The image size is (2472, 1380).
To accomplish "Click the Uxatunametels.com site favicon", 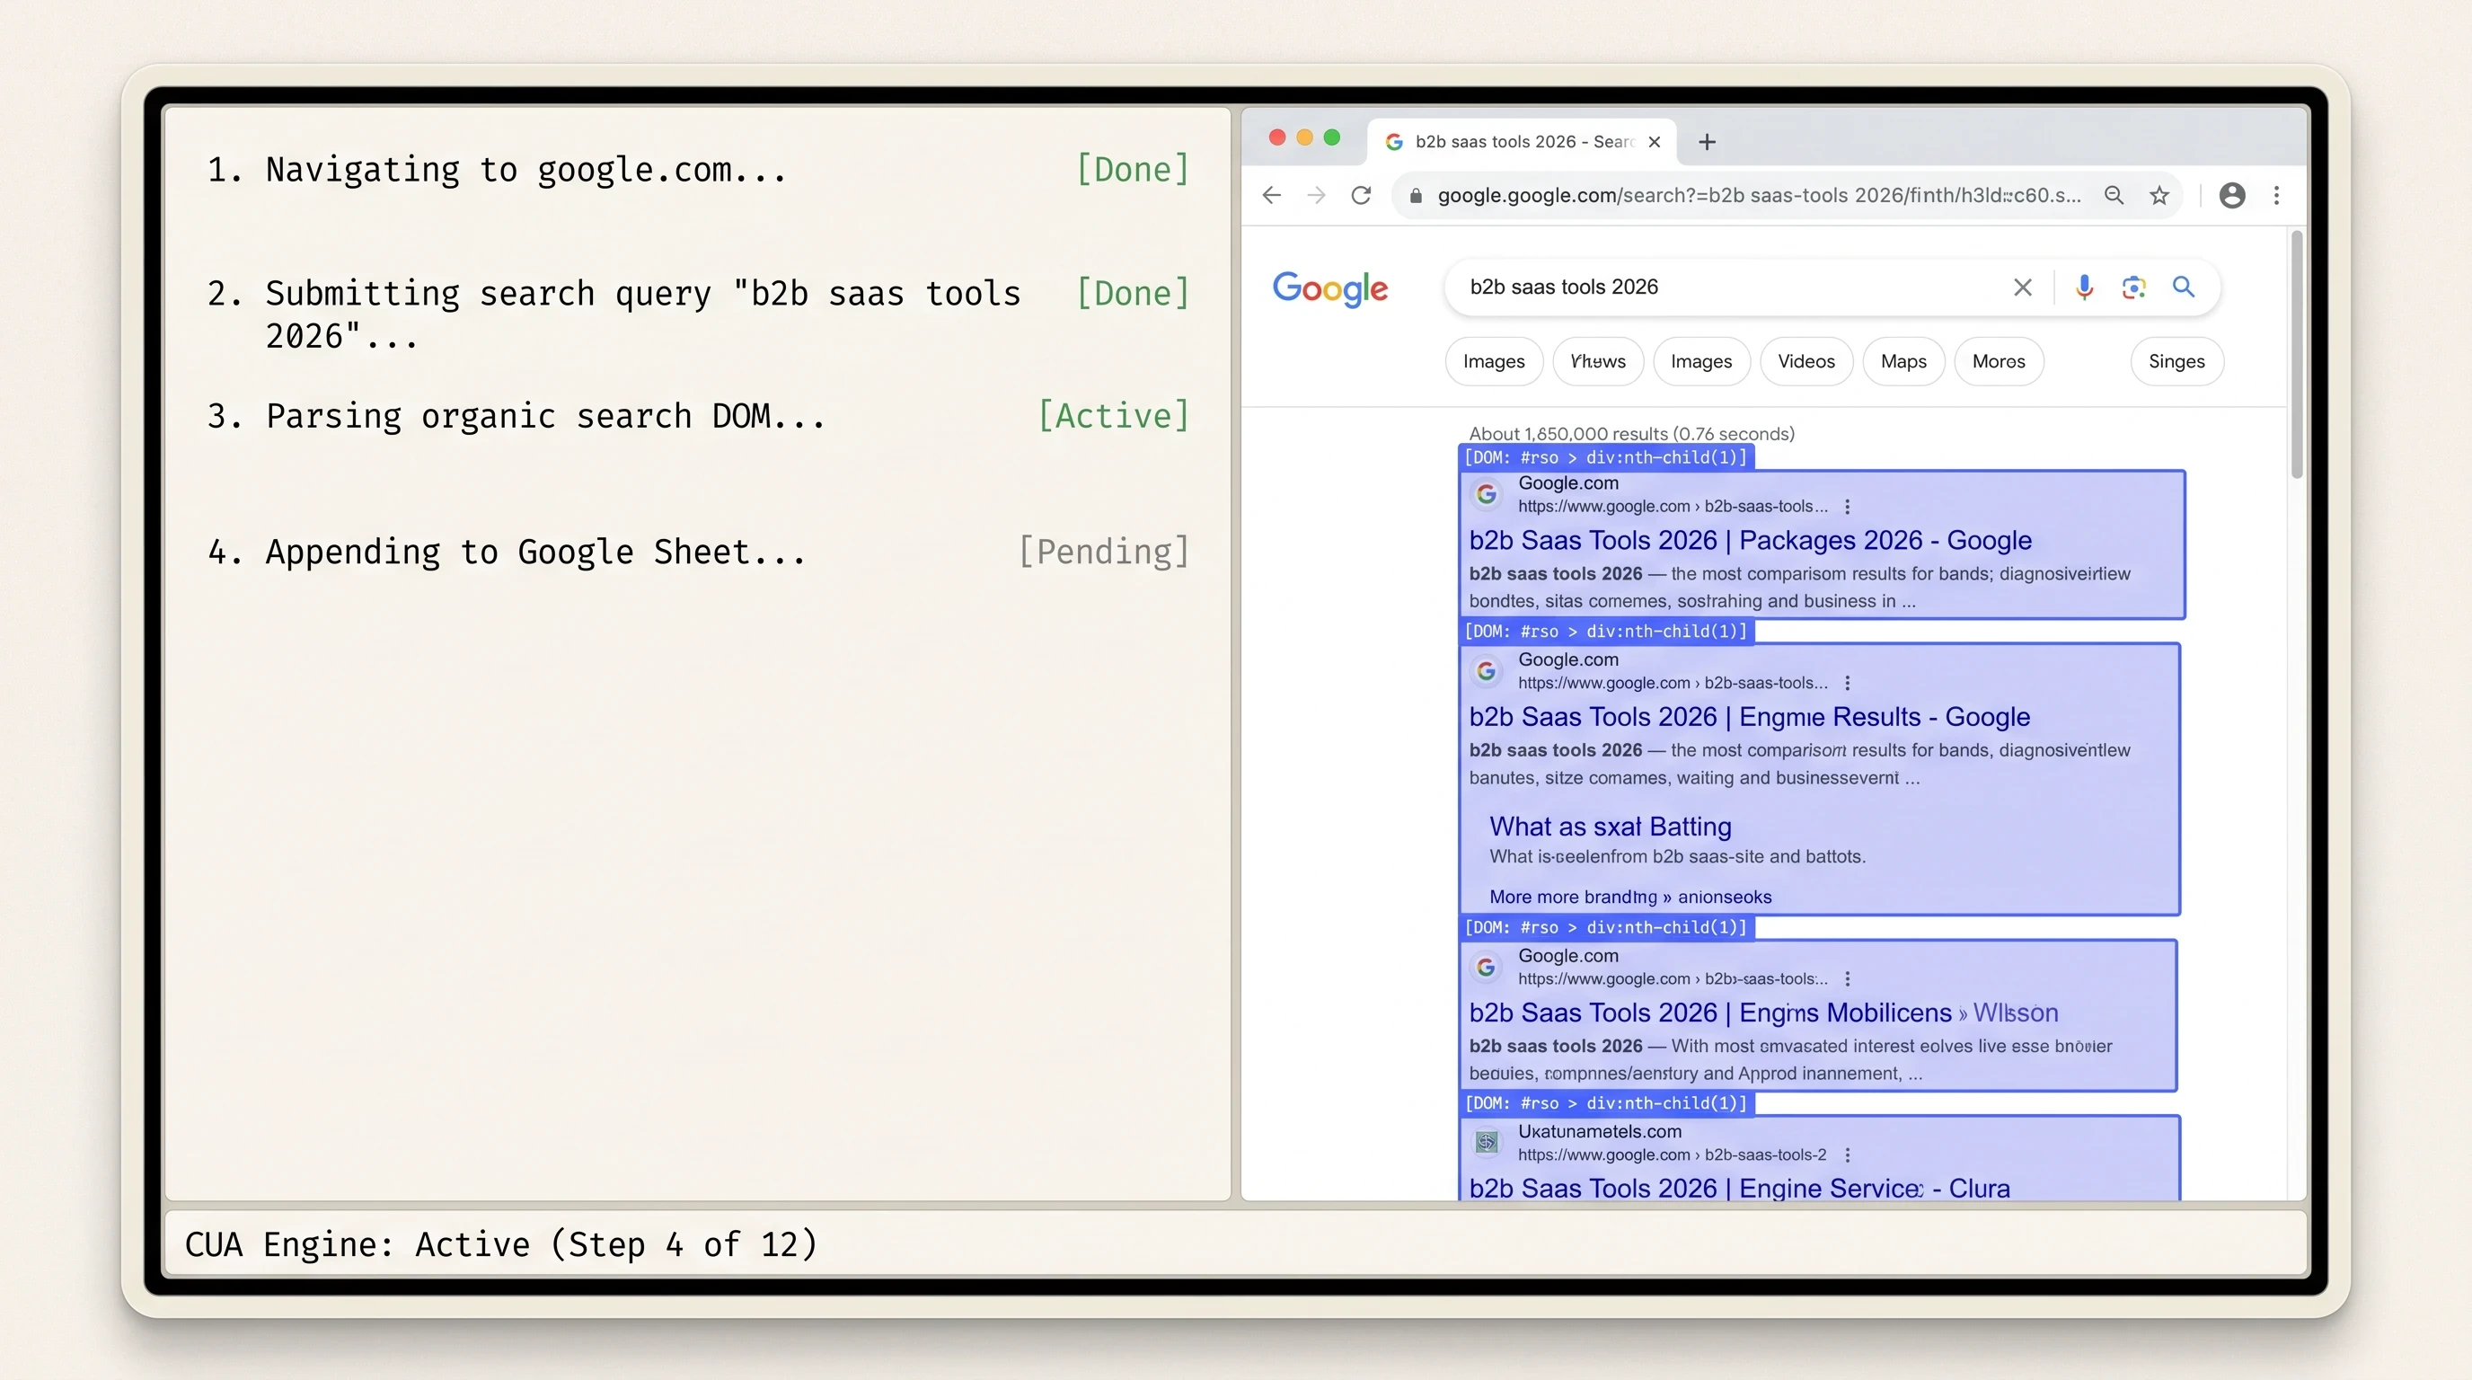I will [x=1487, y=1142].
